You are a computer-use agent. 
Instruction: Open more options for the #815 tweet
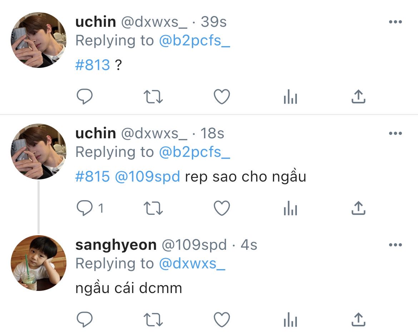pos(395,134)
